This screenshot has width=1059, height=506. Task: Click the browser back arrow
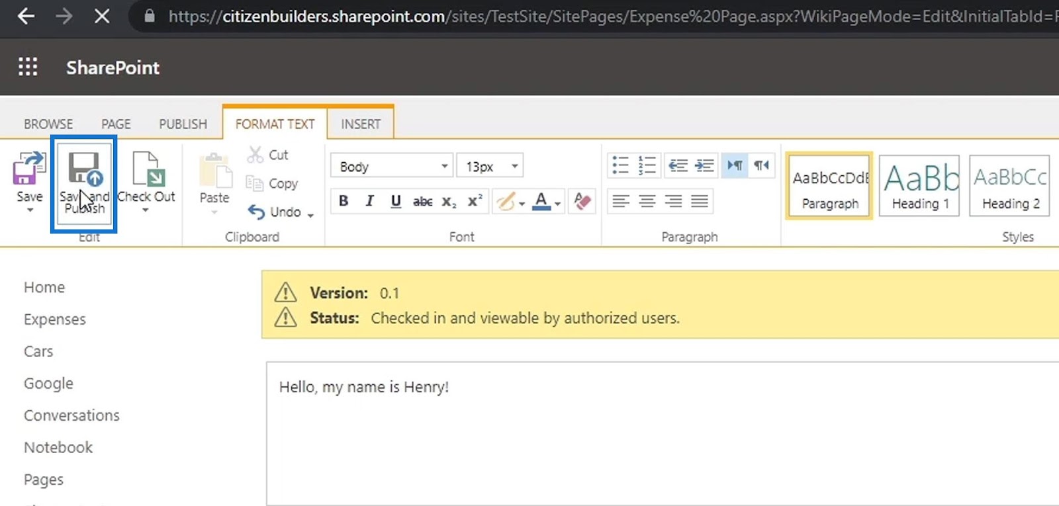point(26,16)
